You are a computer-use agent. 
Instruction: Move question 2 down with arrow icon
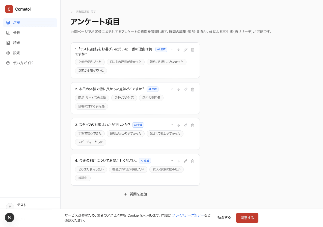(x=179, y=90)
